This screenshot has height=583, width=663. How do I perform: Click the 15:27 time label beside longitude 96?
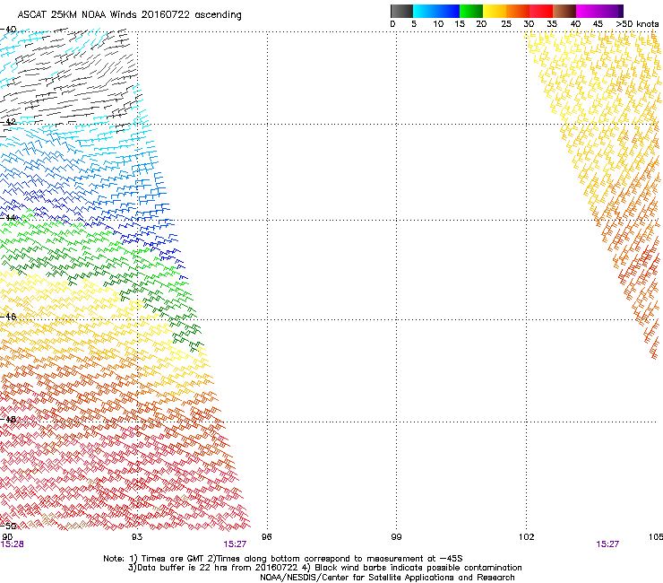235,544
